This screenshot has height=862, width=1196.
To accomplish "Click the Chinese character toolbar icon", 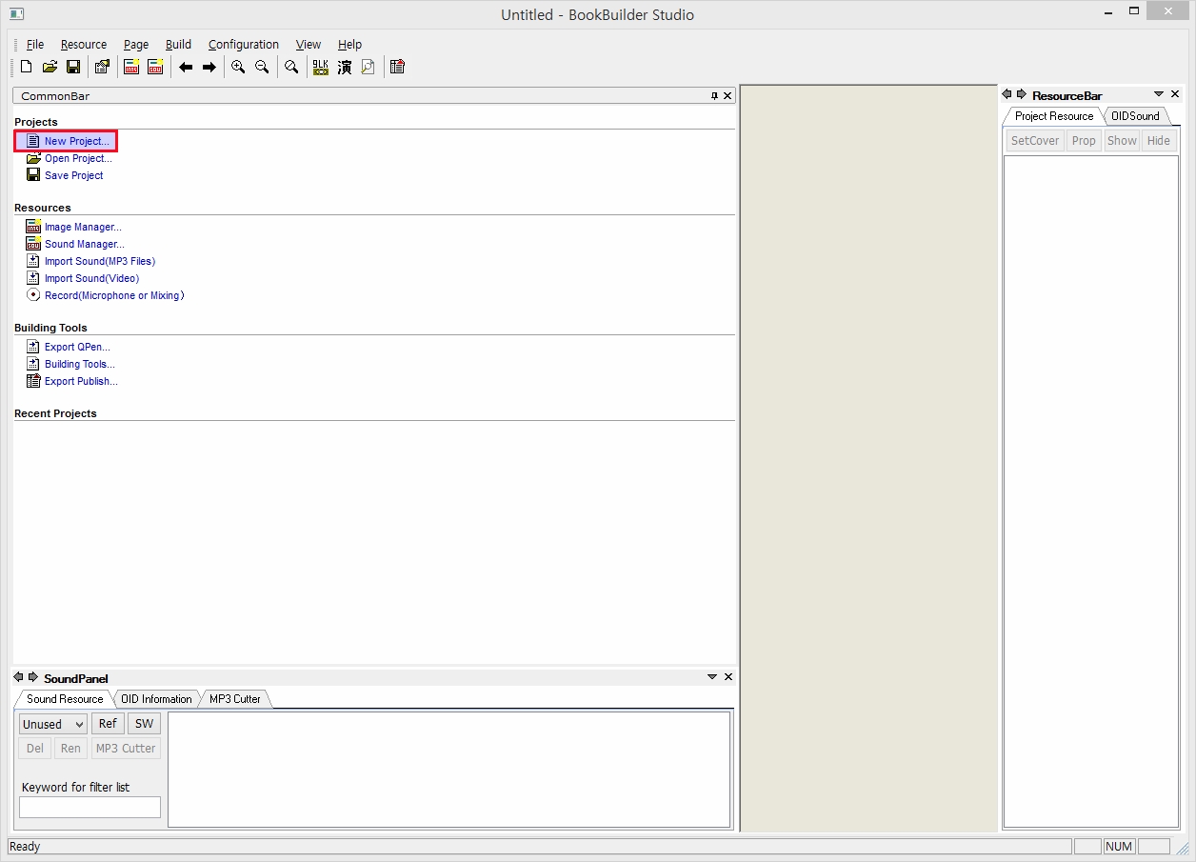I will click(x=345, y=67).
